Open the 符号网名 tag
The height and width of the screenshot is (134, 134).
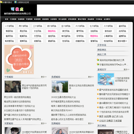[x=80, y=36]
